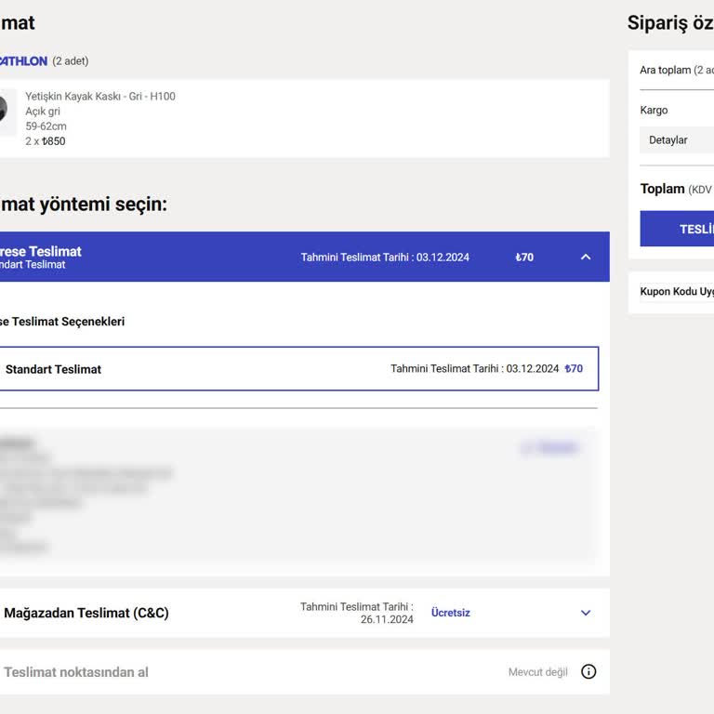Choose the Standart Teslimat delivery option

coord(54,369)
